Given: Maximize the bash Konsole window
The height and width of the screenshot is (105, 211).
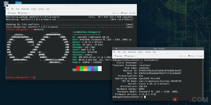Looking at the screenshot, I should [200, 49].
